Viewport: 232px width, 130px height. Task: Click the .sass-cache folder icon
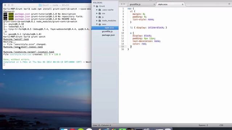point(100,10)
